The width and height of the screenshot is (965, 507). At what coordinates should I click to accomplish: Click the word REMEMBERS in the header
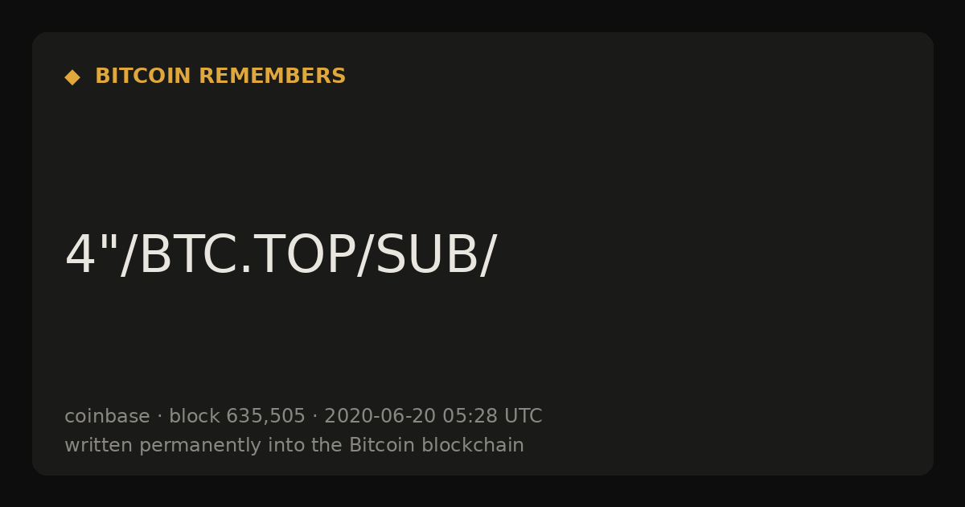(x=273, y=76)
